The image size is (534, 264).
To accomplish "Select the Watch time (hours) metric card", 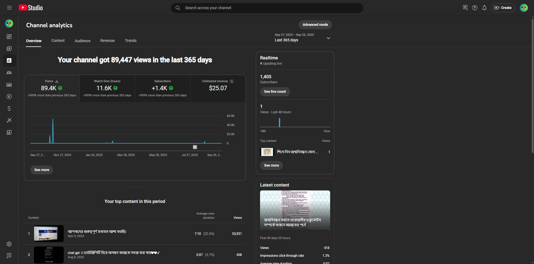I will pyautogui.click(x=107, y=88).
